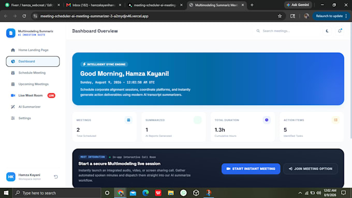
Task: Click the page vertical scrollbar
Action: (x=350, y=80)
